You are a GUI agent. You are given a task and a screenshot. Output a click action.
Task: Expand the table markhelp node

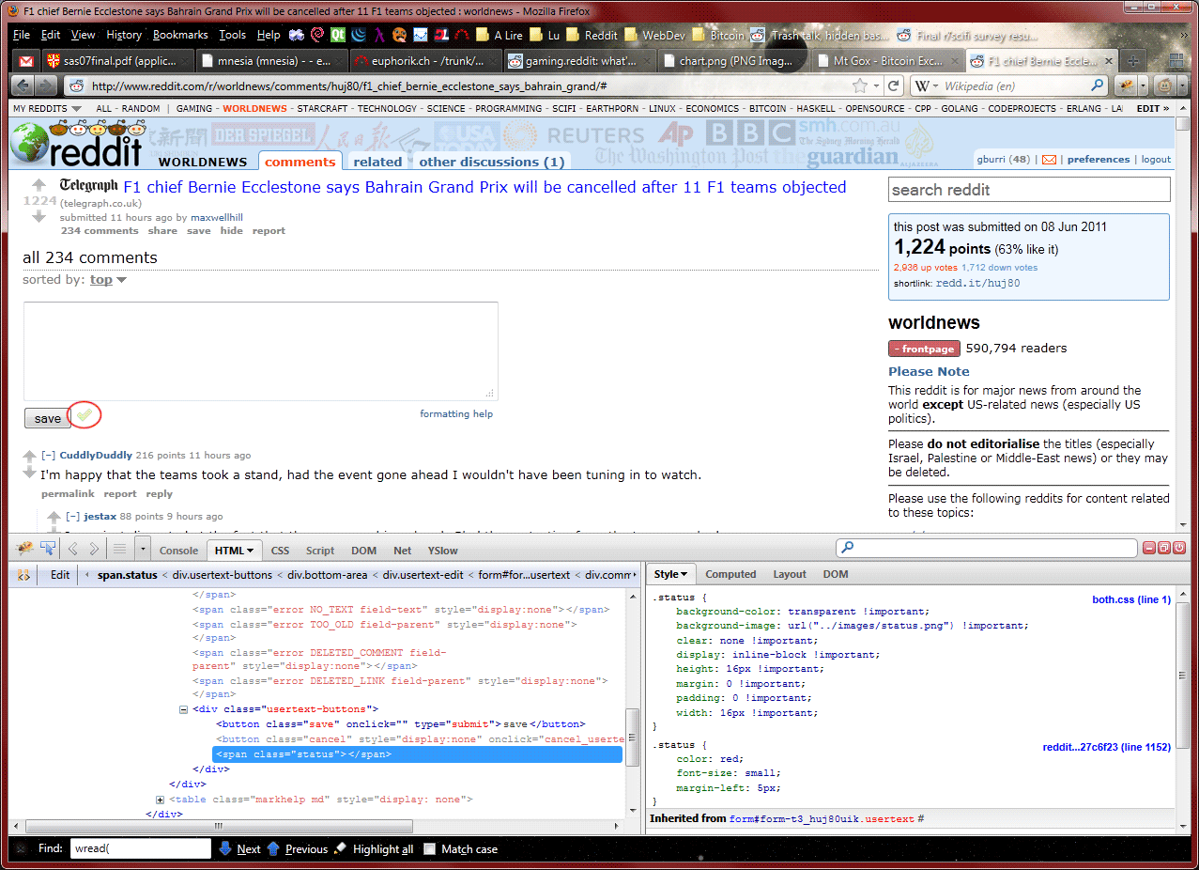click(161, 800)
